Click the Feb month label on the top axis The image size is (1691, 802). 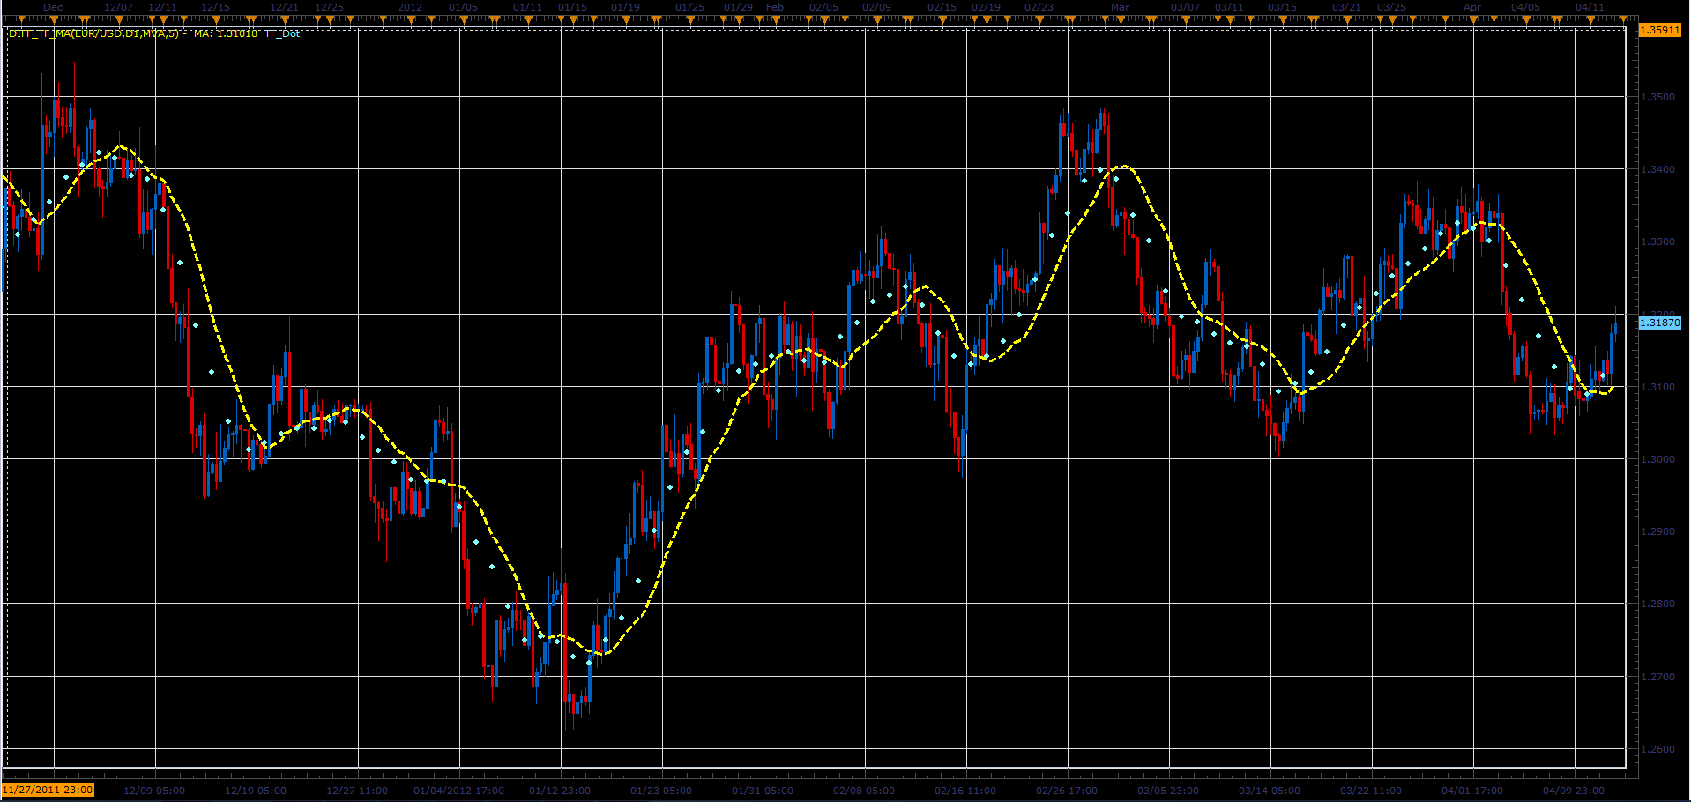point(774,7)
